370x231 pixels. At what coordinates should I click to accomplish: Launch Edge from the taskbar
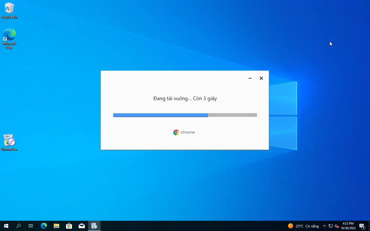[44, 226]
